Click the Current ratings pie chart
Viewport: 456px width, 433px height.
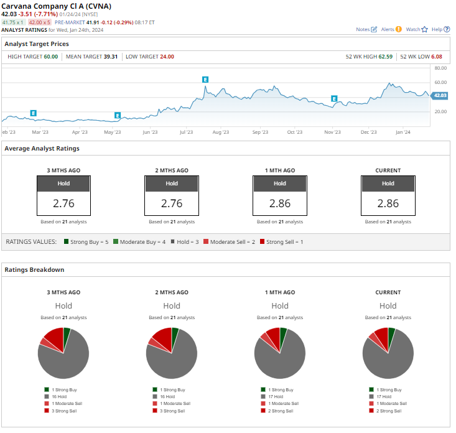(388, 353)
